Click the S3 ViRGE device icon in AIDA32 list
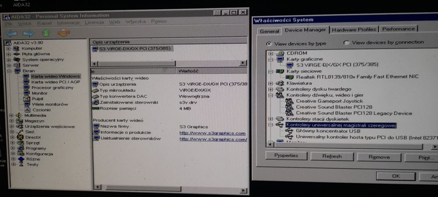Screen dimensions: 438x197 point(95,49)
